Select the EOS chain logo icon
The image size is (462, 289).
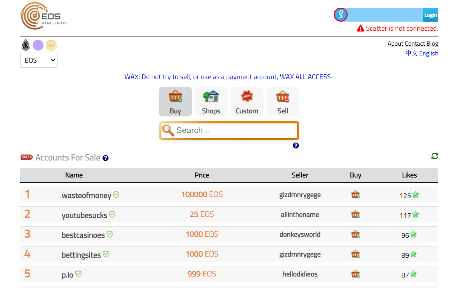click(x=25, y=45)
